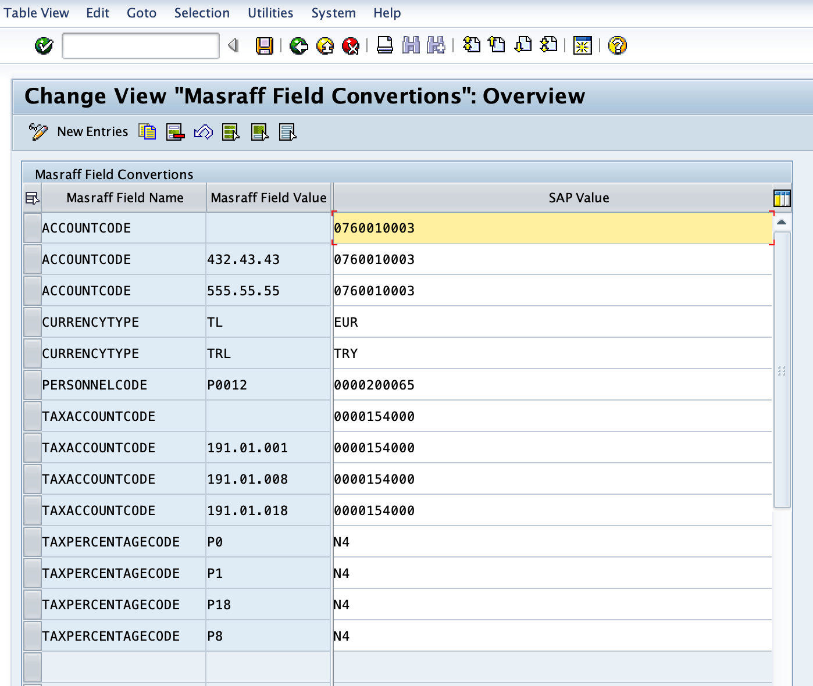This screenshot has height=686, width=813.
Task: Select row selector for CURRENCYTYPE TL
Action: pos(33,322)
